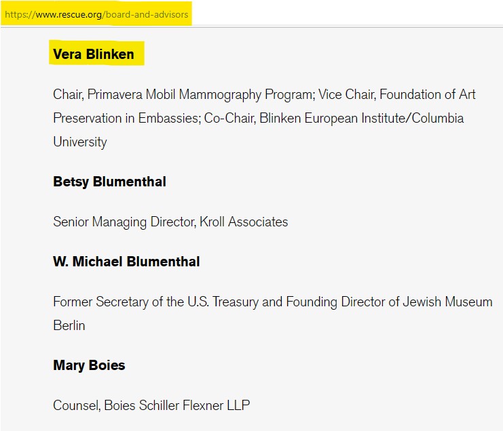Click the word 'Berlin' in description
503x431 pixels.
[x=69, y=325]
